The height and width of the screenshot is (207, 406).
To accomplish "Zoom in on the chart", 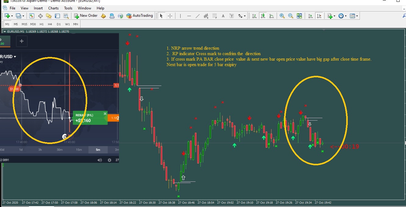I will tap(282, 16).
